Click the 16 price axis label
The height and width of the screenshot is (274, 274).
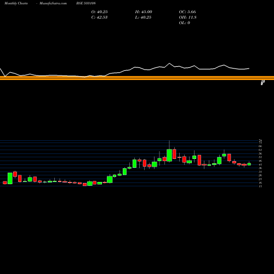[x=260, y=182]
